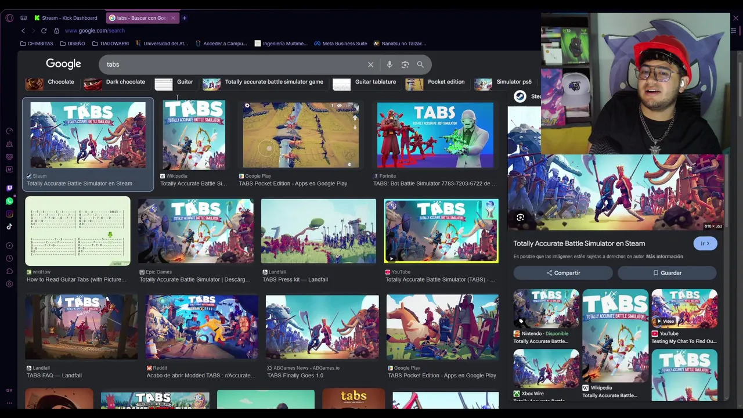Submit search with magnifying glass icon
This screenshot has height=418, width=743.
click(420, 64)
